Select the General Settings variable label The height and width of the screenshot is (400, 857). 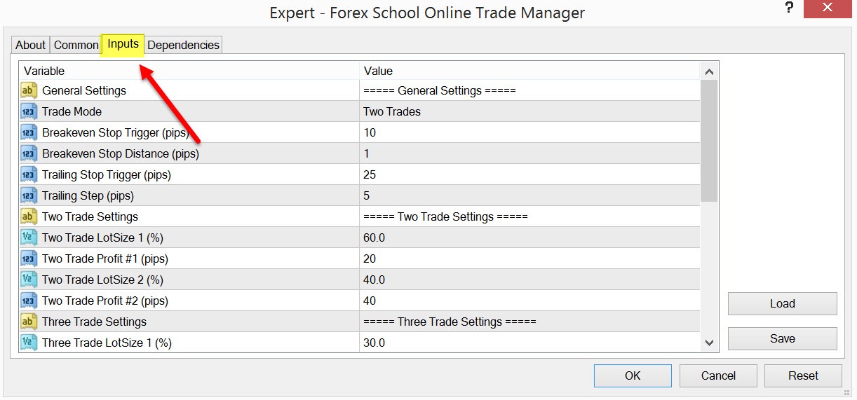click(84, 90)
